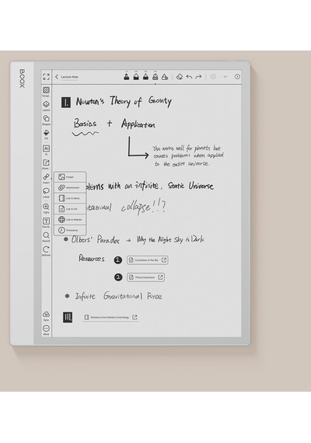Go to the next page arrow

237,77
